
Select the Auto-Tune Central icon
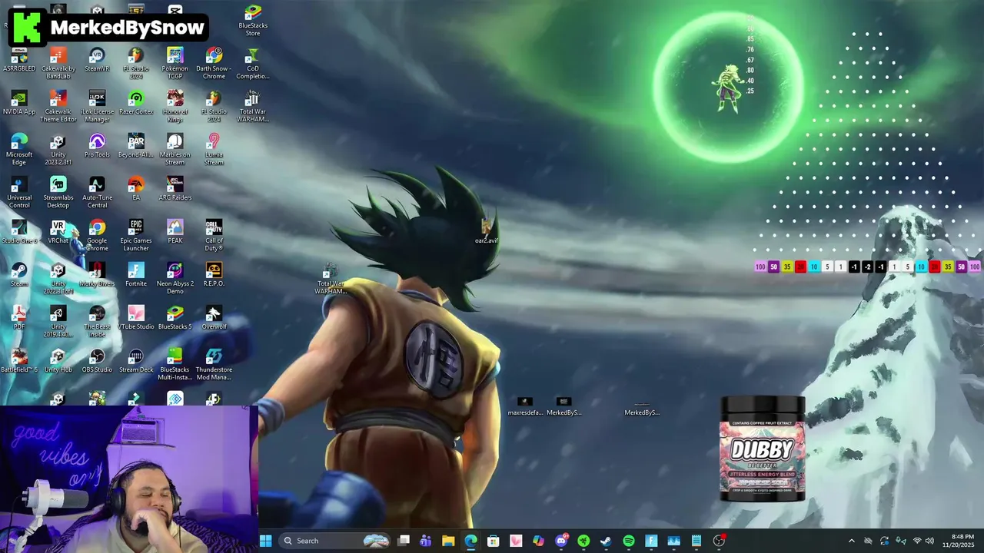[x=97, y=193]
